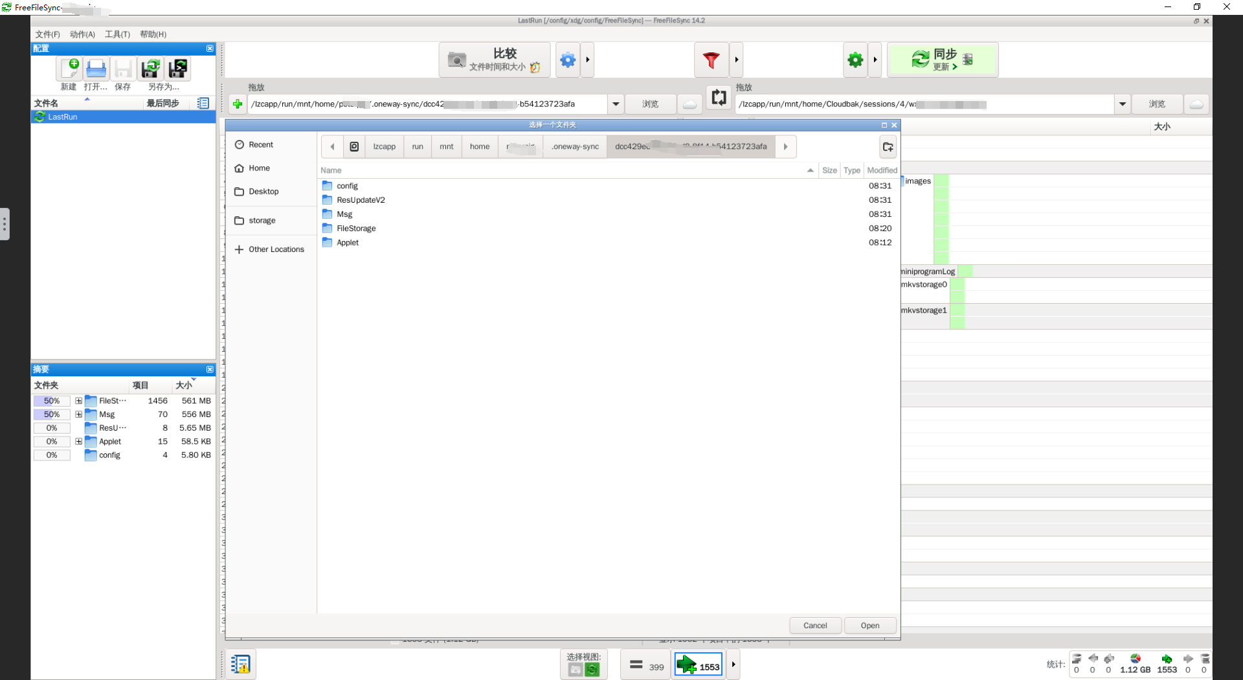Screen dimensions: 1243x680
Task: Click the red filter funnel icon
Action: (711, 60)
